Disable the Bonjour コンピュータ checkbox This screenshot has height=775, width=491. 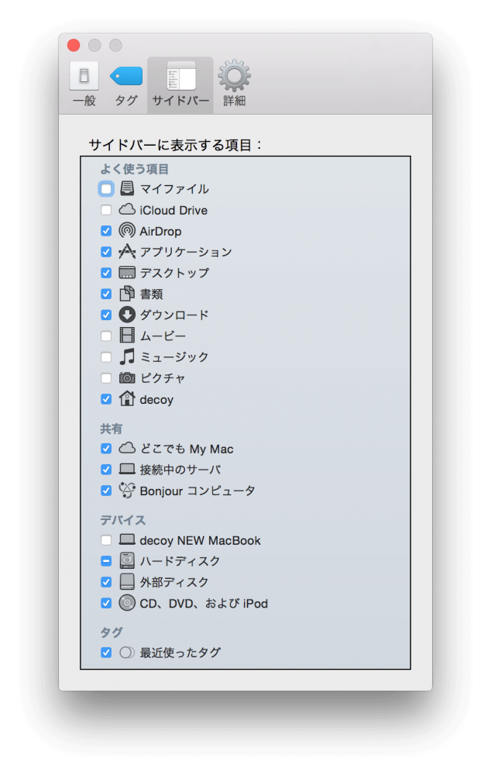(105, 491)
